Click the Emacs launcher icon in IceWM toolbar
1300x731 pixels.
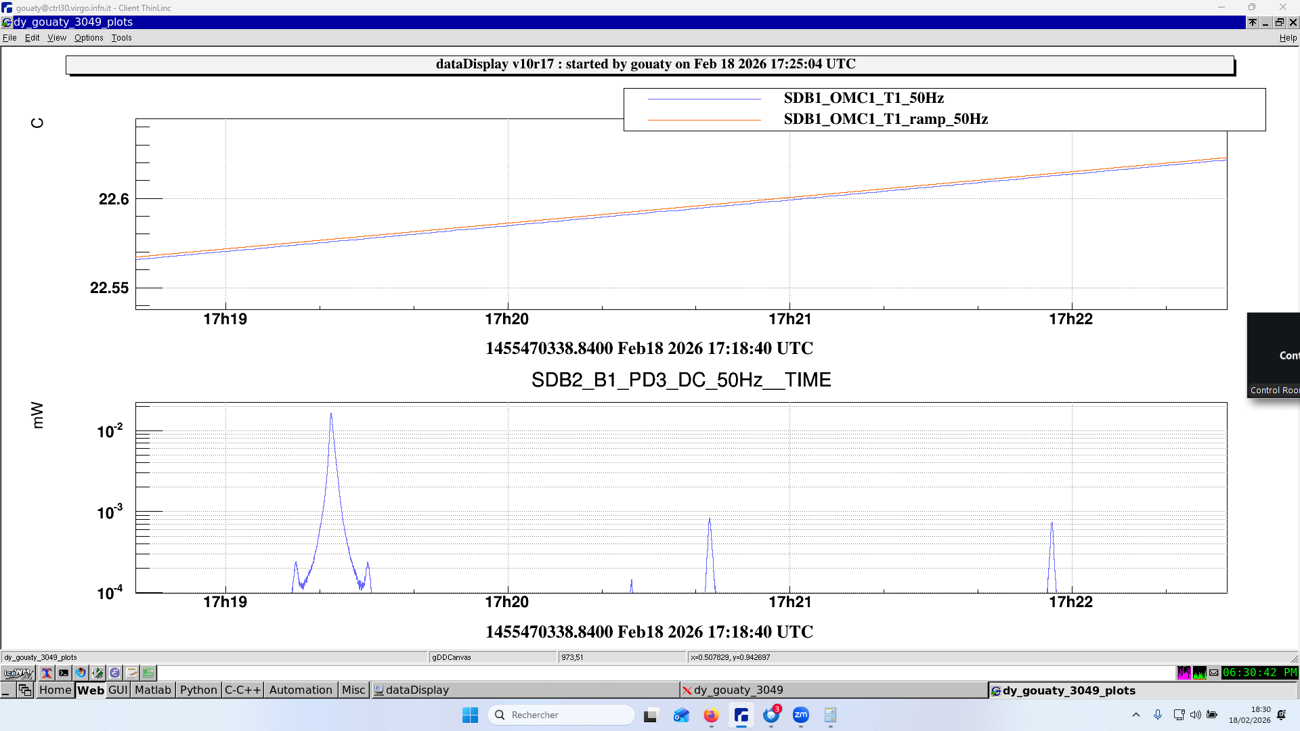click(114, 673)
